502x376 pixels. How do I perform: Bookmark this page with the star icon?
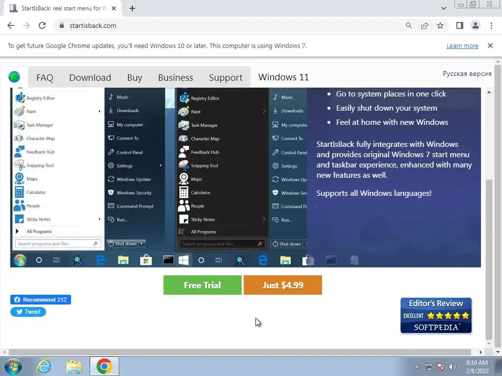[440, 25]
